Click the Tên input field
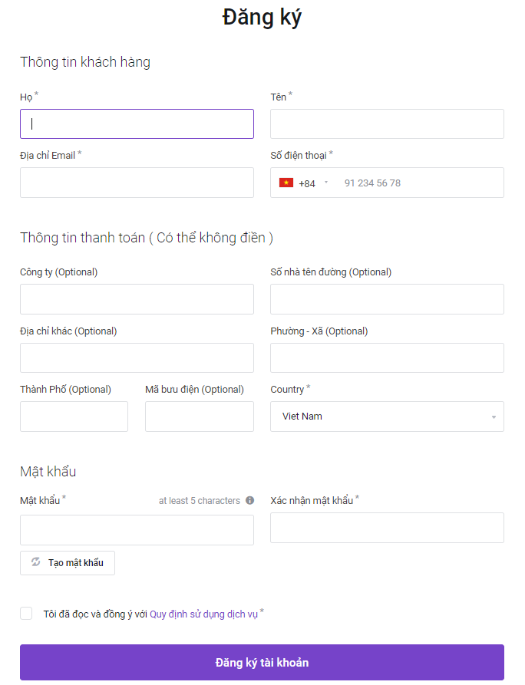Screen dimensions: 525x685 click(x=387, y=124)
